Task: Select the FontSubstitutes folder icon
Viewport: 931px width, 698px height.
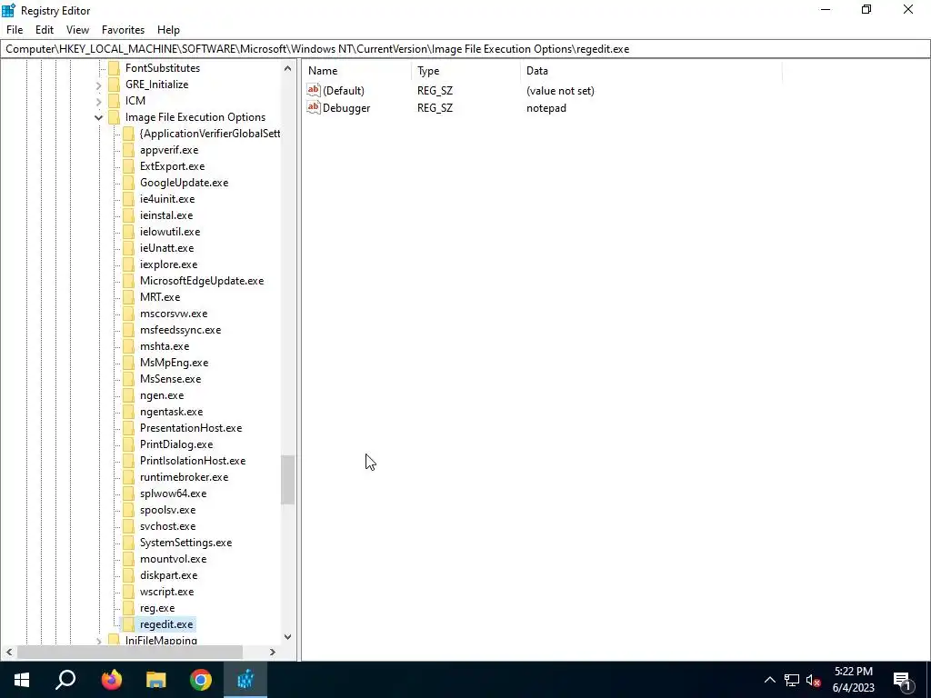Action: pos(114,68)
